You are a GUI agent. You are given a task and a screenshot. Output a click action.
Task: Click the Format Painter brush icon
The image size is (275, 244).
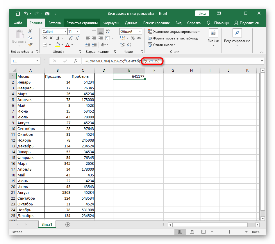click(x=30, y=45)
